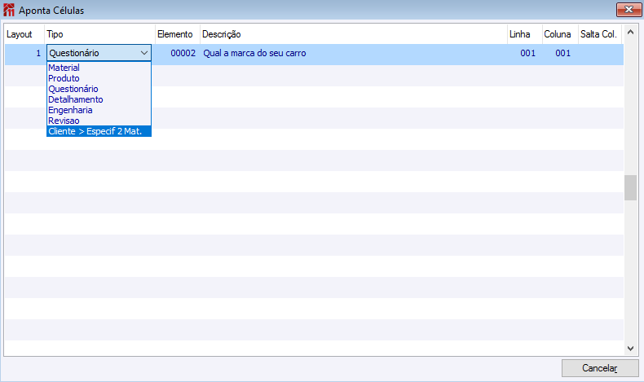
Task: Click the scroll down arrow of the grid
Action: coord(630,349)
